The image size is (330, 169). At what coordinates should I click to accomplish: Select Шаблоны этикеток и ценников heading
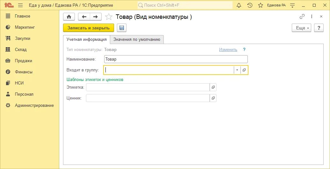tap(95, 80)
